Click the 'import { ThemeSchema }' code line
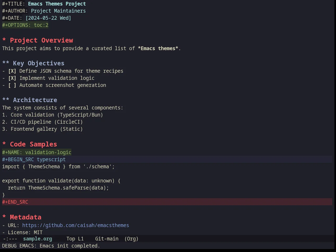Viewport: 336px width, 252px height. click(x=58, y=166)
